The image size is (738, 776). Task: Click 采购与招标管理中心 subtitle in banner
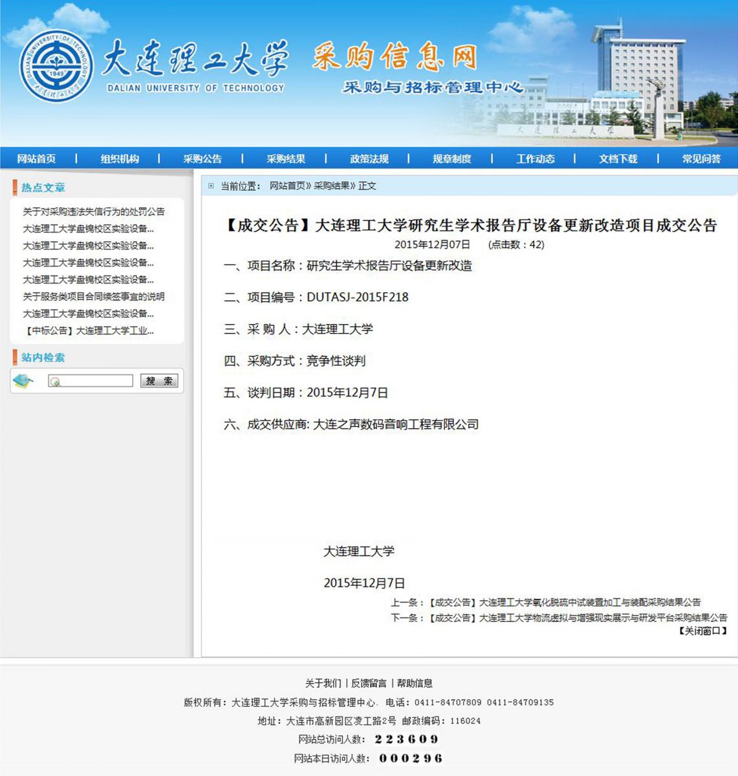[x=433, y=87]
